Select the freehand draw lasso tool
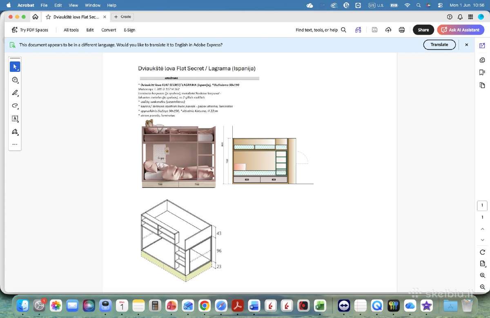The image size is (490, 318). [15, 106]
